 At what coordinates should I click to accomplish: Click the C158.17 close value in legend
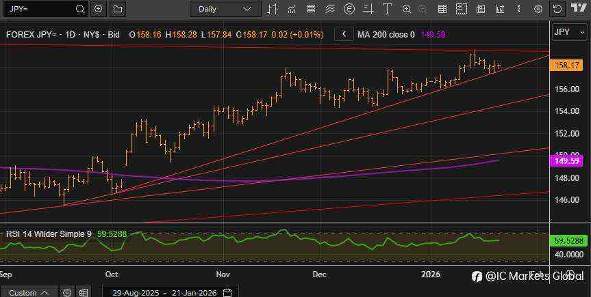(x=252, y=35)
